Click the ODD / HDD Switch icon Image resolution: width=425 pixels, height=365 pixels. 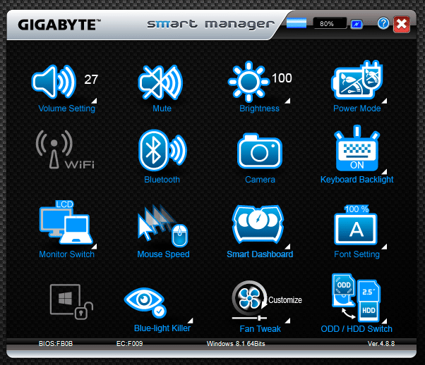(x=357, y=297)
